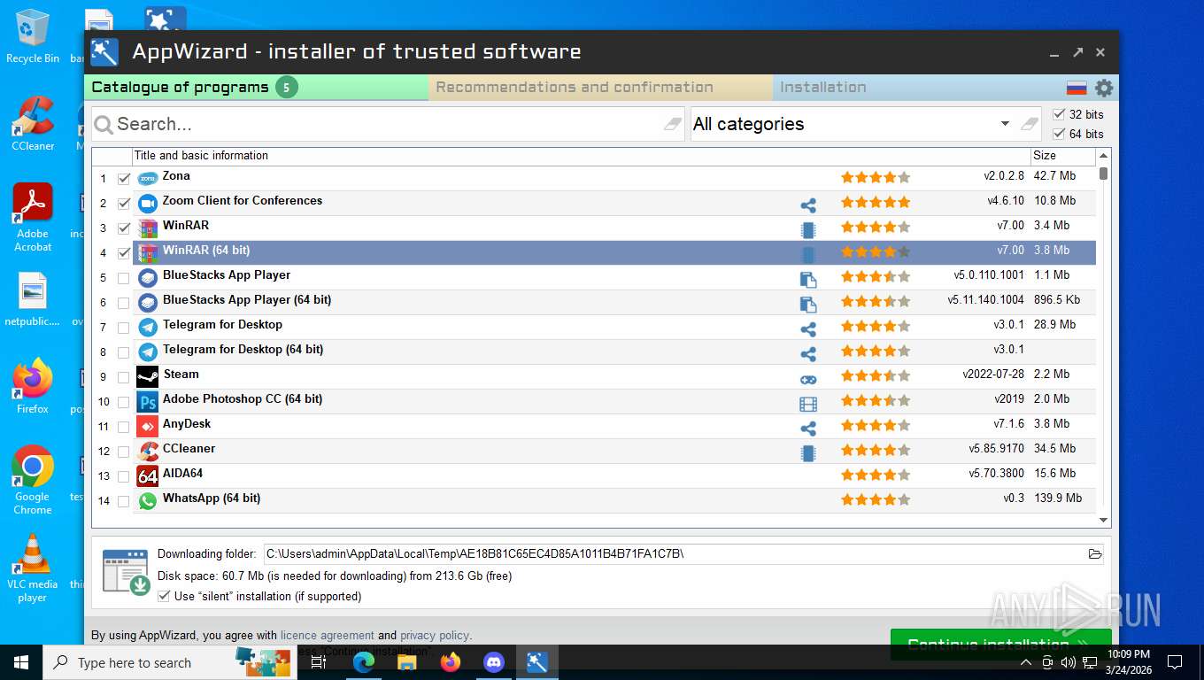Open the notification center on taskbar
The image size is (1204, 680).
1175,662
